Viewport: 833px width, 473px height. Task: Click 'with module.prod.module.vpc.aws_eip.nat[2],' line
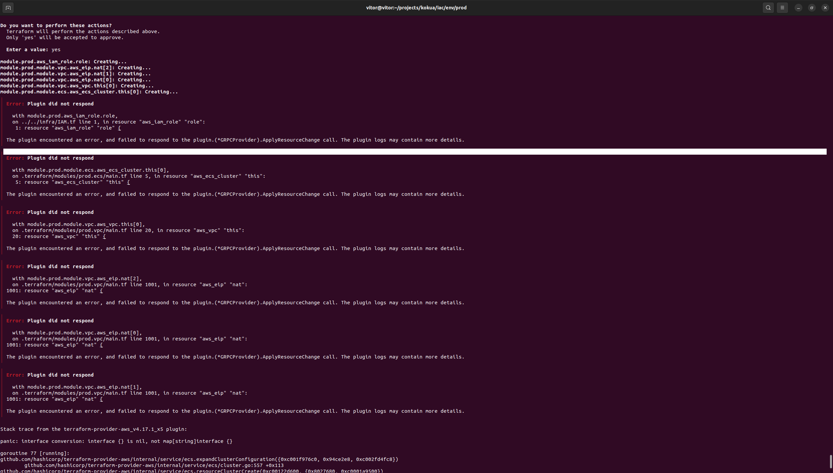[77, 279]
